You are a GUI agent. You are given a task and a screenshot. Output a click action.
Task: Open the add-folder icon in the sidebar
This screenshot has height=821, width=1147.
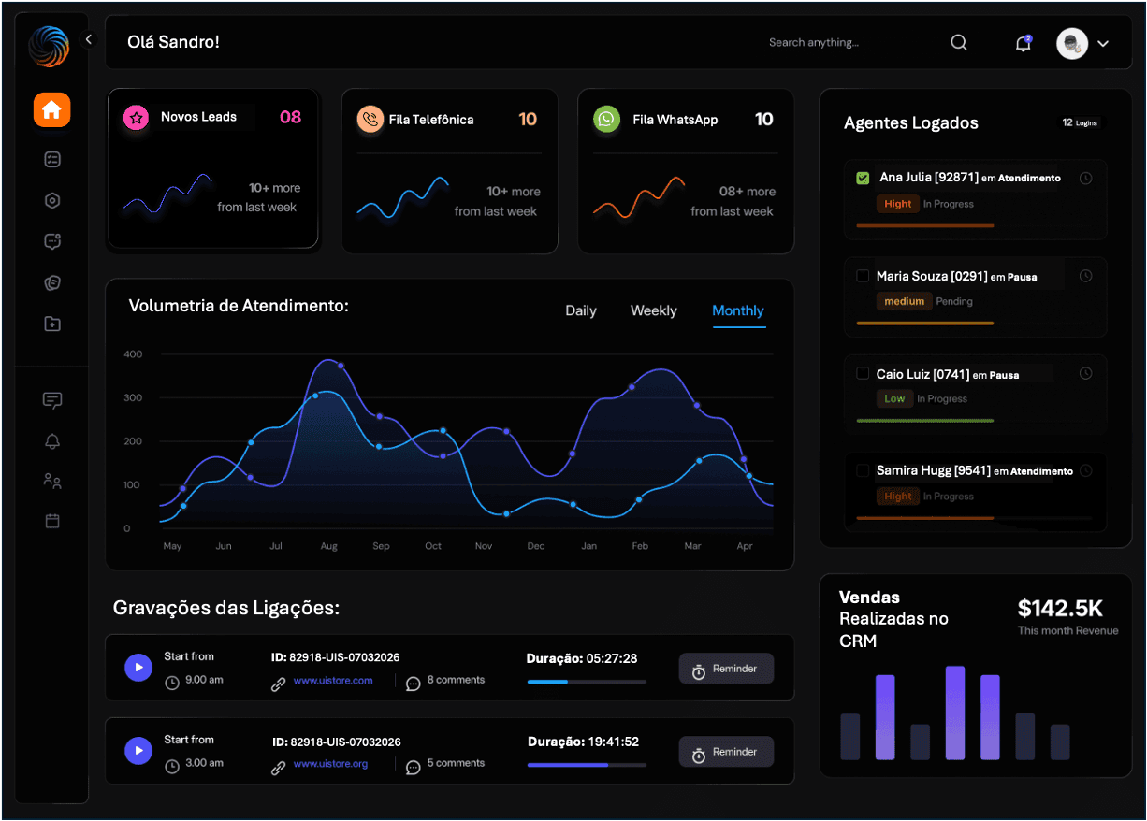51,324
